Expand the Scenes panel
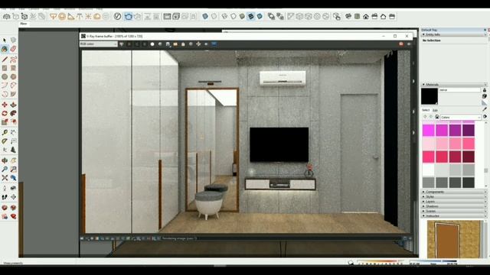This screenshot has width=490, height=275. tap(423, 211)
